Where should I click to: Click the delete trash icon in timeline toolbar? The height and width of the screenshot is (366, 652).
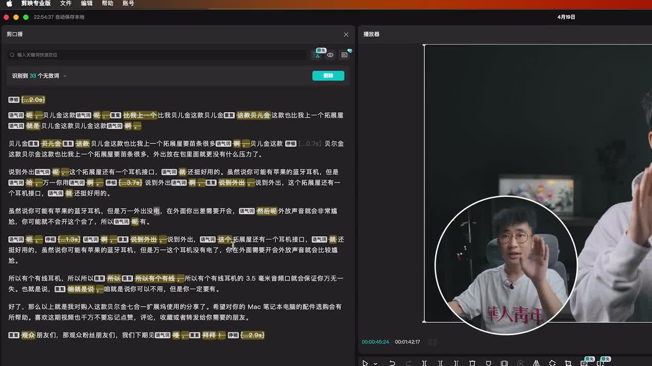pyautogui.click(x=472, y=363)
